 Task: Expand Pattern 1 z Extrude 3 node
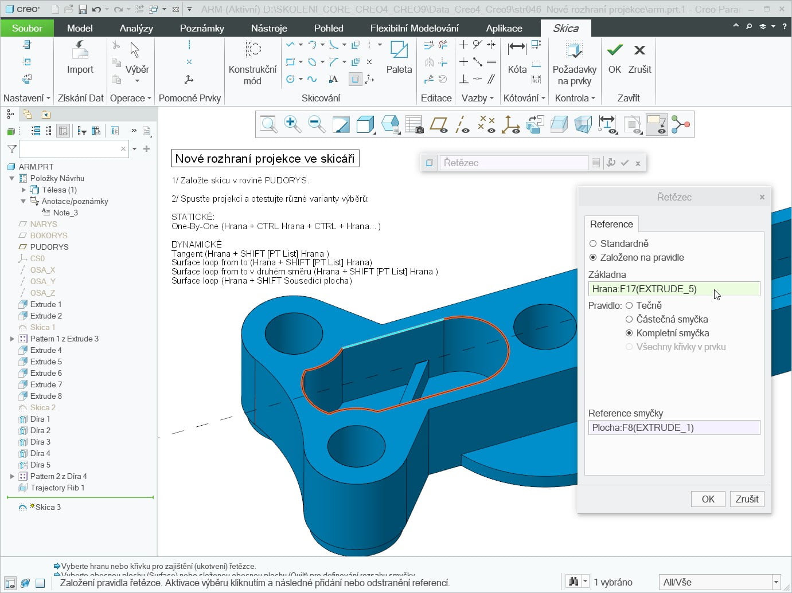point(12,339)
